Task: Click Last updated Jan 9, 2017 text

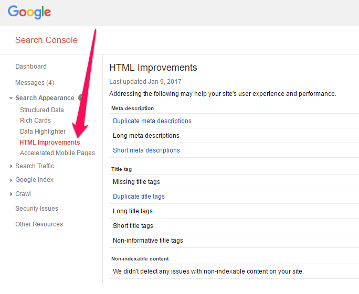Action: pos(145,82)
